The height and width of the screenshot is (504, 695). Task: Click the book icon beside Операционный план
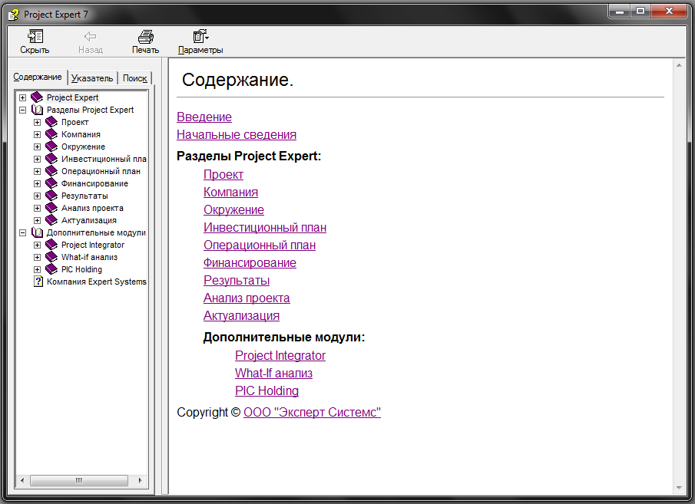pos(52,171)
